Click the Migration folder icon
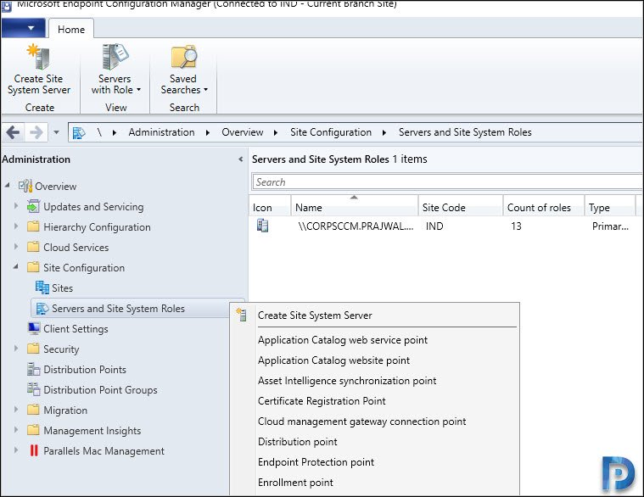 (33, 410)
